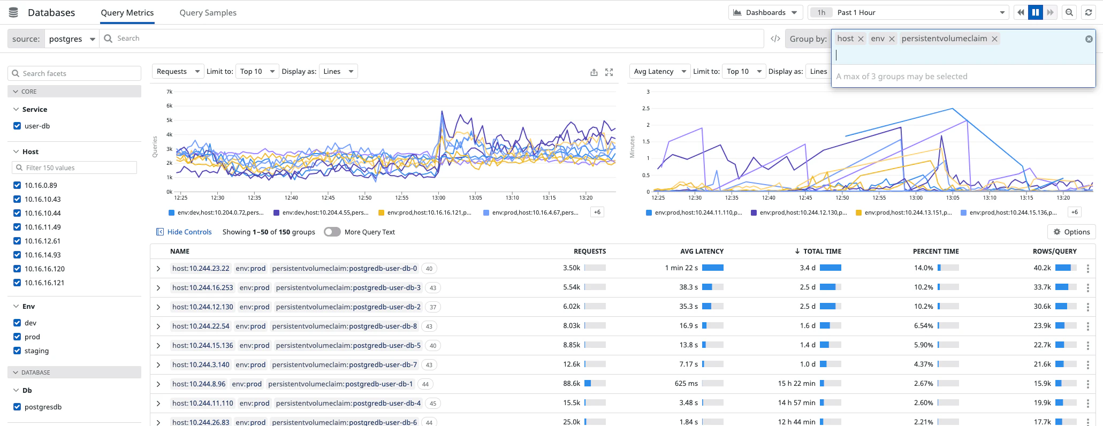
Task: Click the Databases stack icon
Action: [x=13, y=12]
